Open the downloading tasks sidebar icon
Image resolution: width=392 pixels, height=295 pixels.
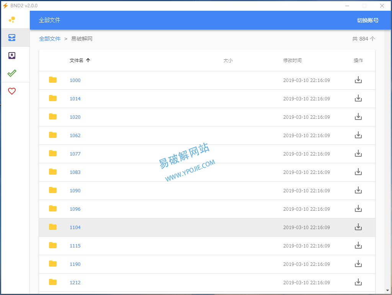[12, 56]
